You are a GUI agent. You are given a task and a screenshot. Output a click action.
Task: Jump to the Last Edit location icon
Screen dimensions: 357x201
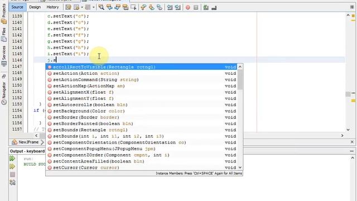pyautogui.click(x=68, y=7)
